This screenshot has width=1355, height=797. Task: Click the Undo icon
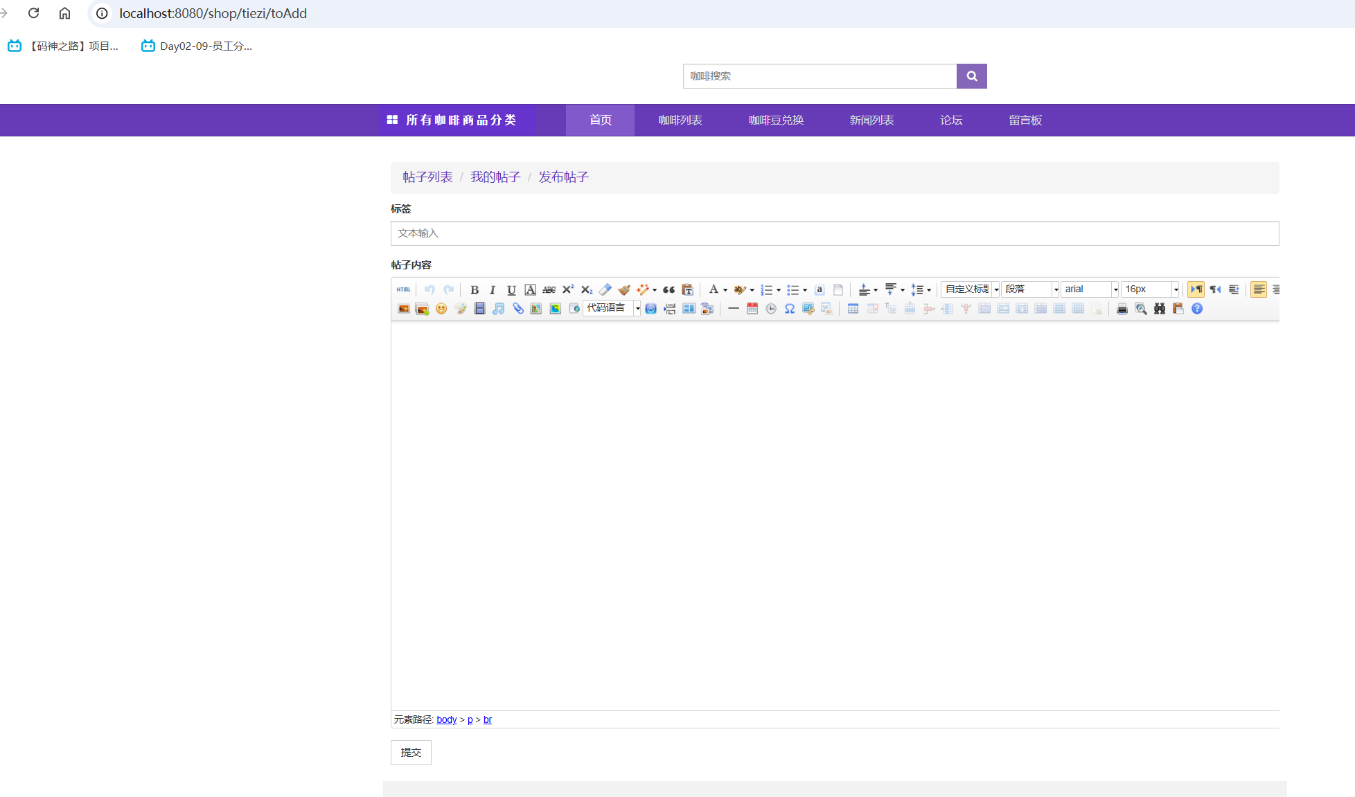pyautogui.click(x=429, y=289)
